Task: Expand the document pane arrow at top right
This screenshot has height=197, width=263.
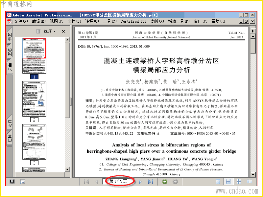Action: coord(253,31)
